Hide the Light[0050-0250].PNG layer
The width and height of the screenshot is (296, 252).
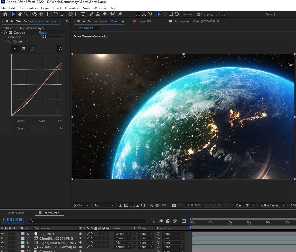point(2,242)
